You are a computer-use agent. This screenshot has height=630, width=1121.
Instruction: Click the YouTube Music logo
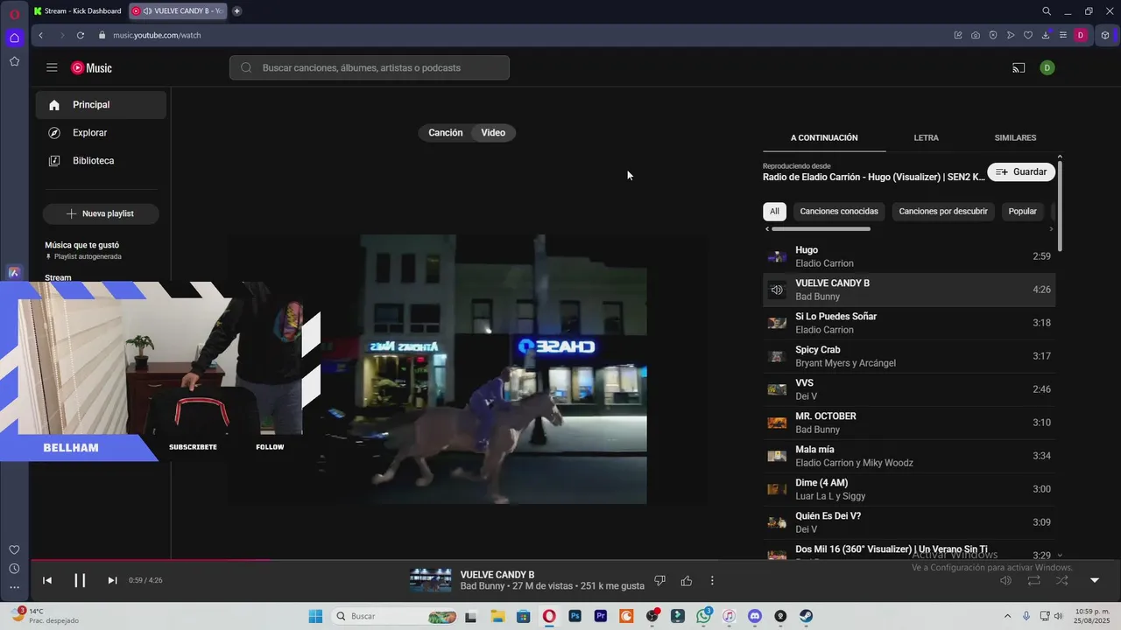click(91, 67)
